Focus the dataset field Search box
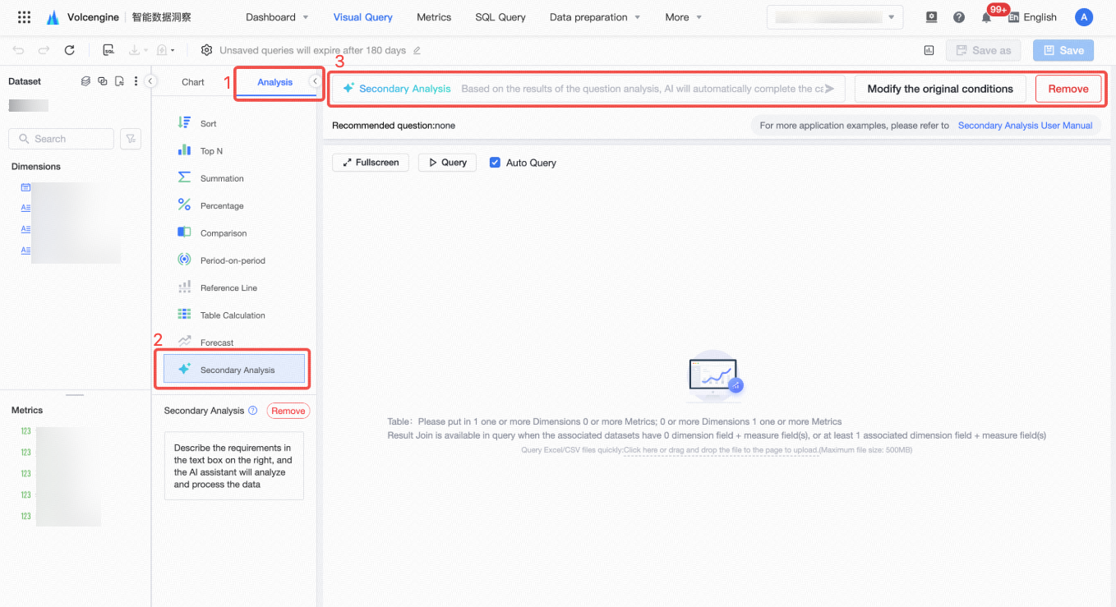 point(61,139)
